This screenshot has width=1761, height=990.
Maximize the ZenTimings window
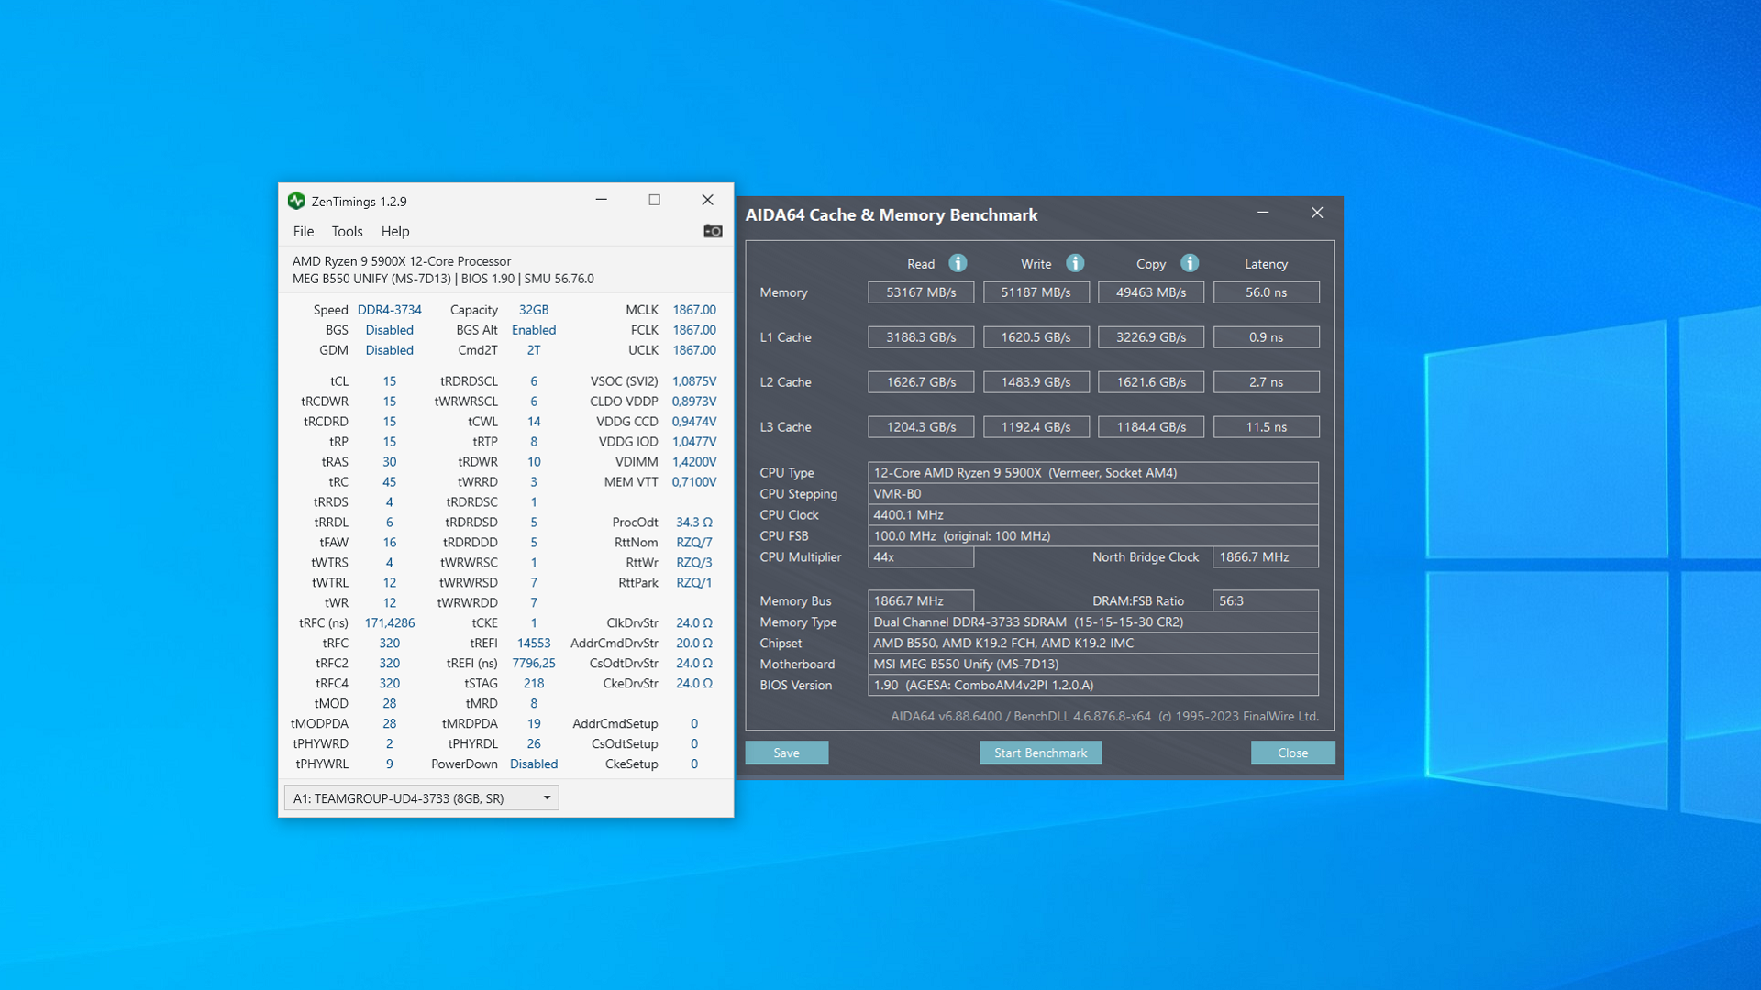click(x=654, y=200)
